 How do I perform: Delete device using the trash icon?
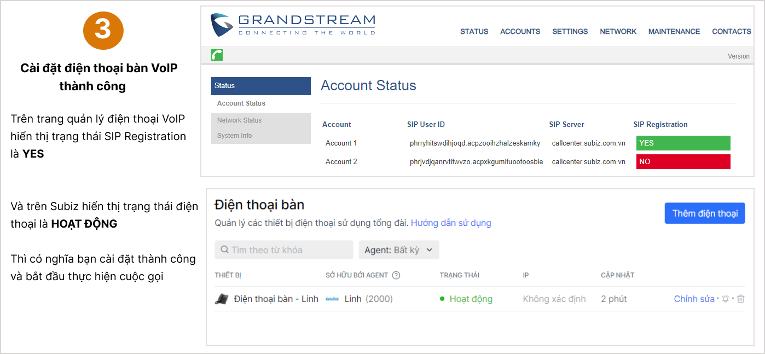[740, 299]
